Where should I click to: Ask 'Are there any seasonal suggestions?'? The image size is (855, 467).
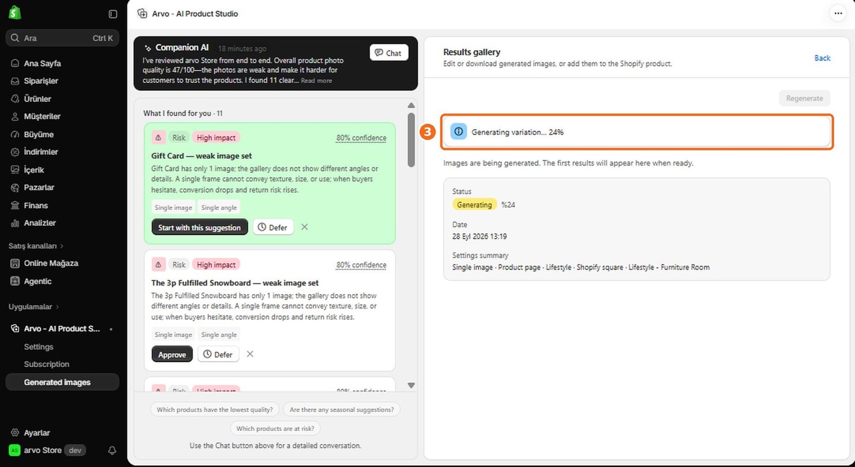tap(342, 410)
